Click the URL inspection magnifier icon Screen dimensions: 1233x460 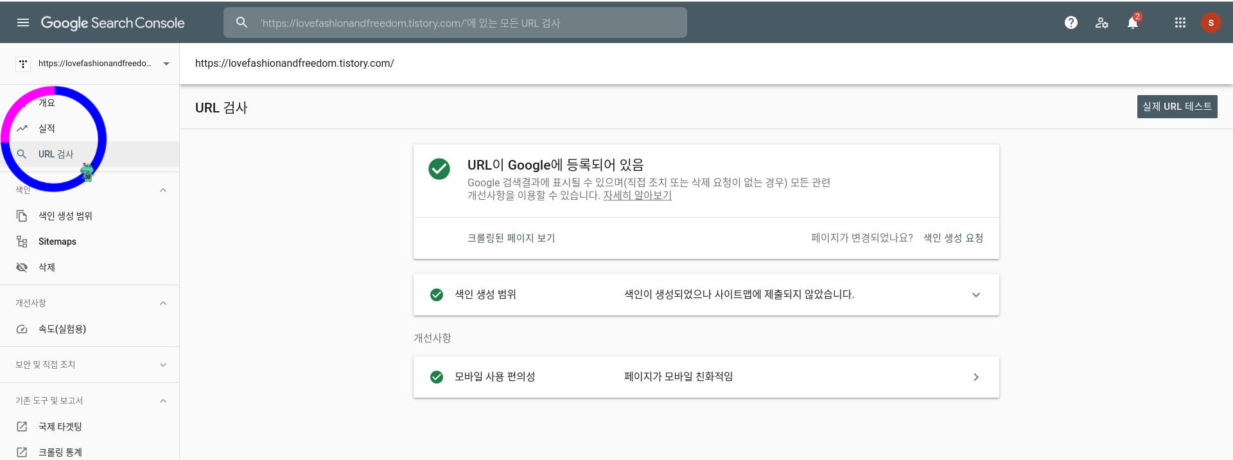[22, 154]
